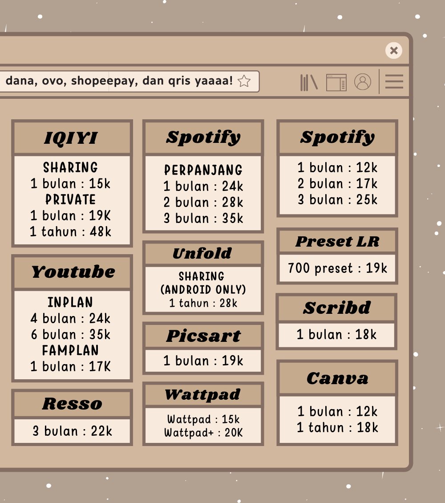Click IQIYI '1 tahun : 48k'
Image resolution: width=445 pixels, height=503 pixels.
[x=71, y=231]
